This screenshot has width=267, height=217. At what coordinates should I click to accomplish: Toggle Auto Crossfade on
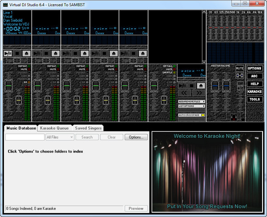tap(191, 115)
